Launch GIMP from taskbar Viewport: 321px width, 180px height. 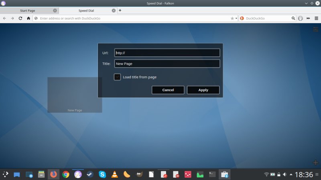coord(139,174)
